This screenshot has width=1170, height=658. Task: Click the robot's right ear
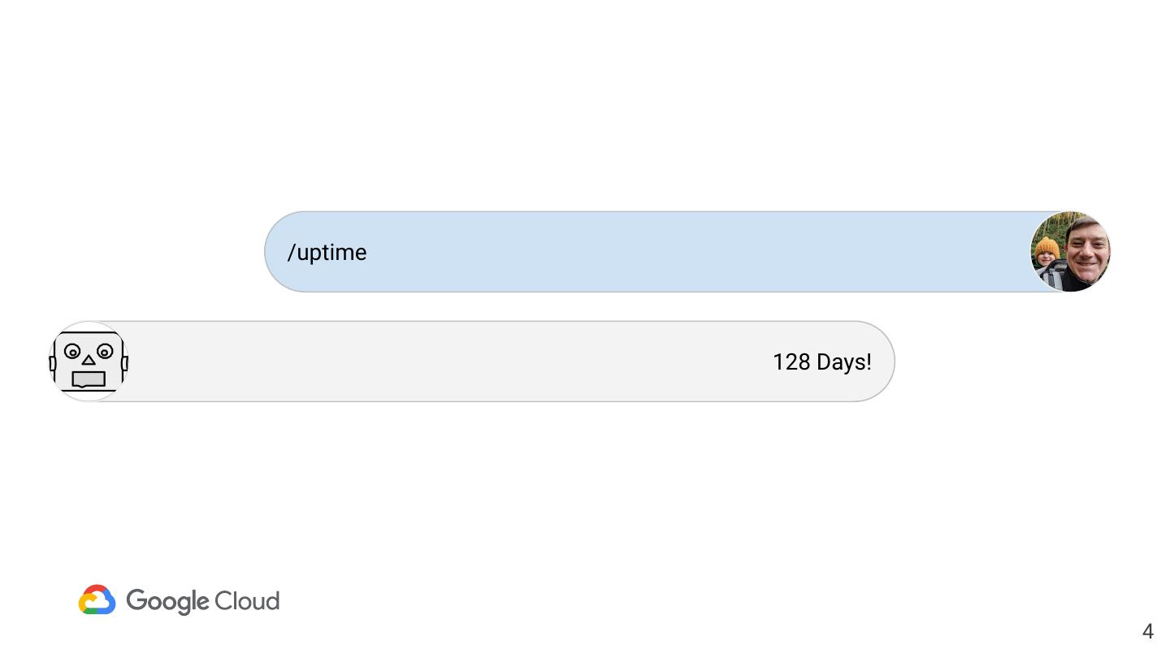(124, 363)
